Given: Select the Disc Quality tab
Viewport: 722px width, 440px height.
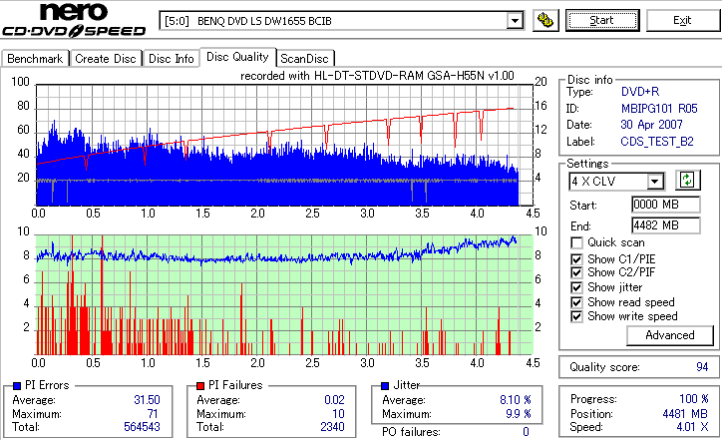Looking at the screenshot, I should (237, 57).
